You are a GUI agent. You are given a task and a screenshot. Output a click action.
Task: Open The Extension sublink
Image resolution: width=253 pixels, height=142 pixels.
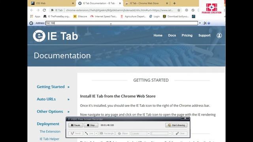(x=50, y=131)
